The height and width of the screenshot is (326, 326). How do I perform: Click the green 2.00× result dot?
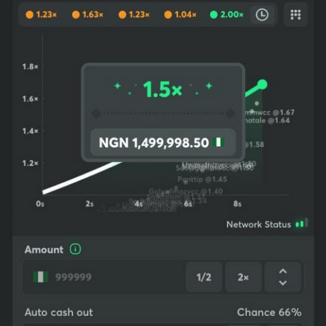click(x=214, y=15)
